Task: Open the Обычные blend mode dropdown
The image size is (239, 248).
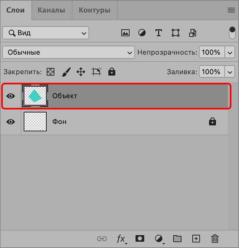Action: tap(69, 52)
